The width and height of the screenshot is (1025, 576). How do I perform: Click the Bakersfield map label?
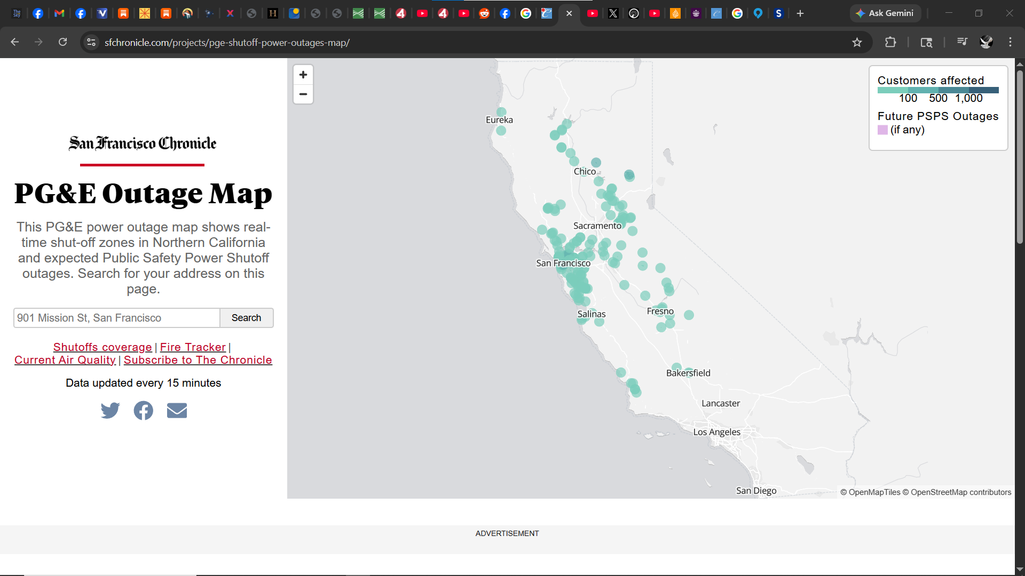[688, 373]
